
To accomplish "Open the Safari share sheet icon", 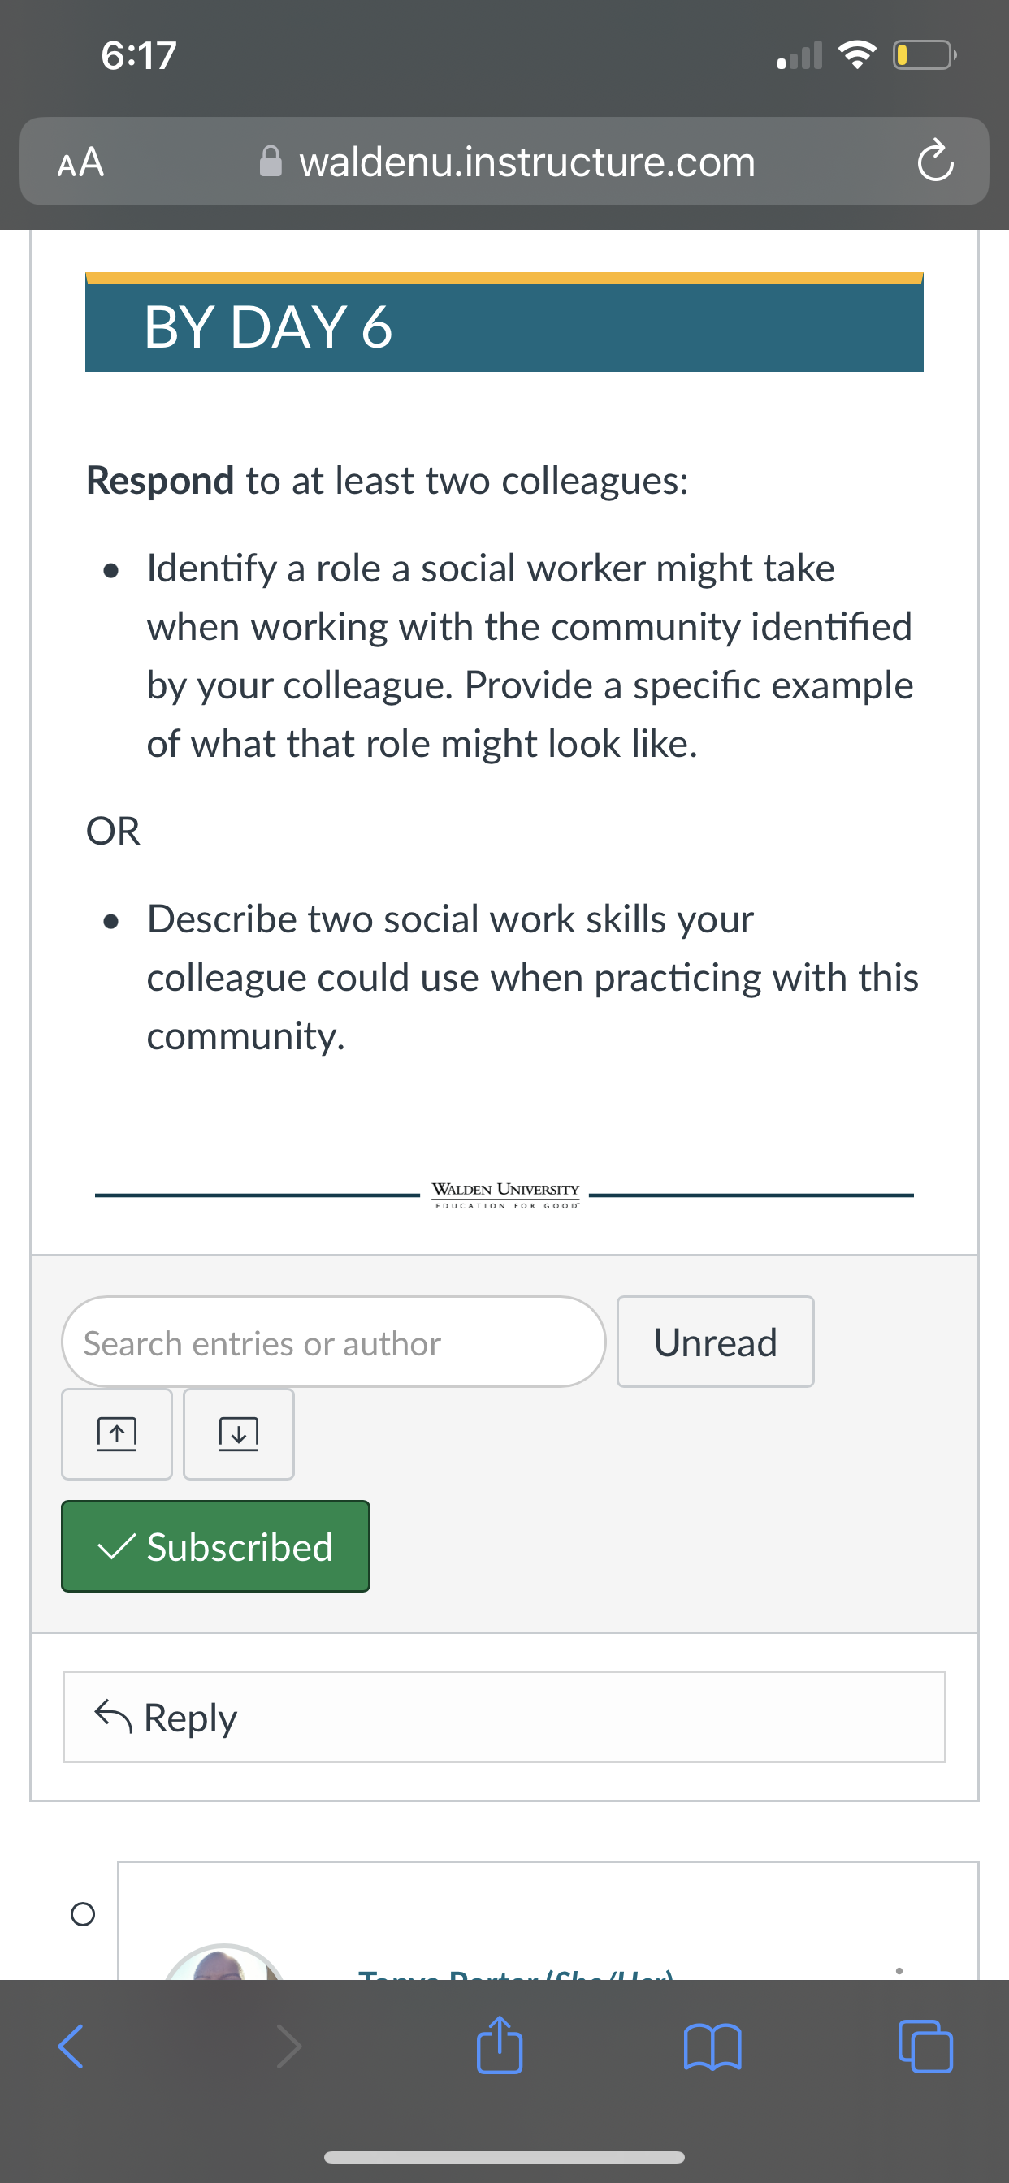I will click(x=500, y=2044).
